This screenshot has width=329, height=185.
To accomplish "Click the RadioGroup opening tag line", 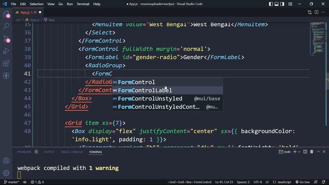I will click(105, 66).
